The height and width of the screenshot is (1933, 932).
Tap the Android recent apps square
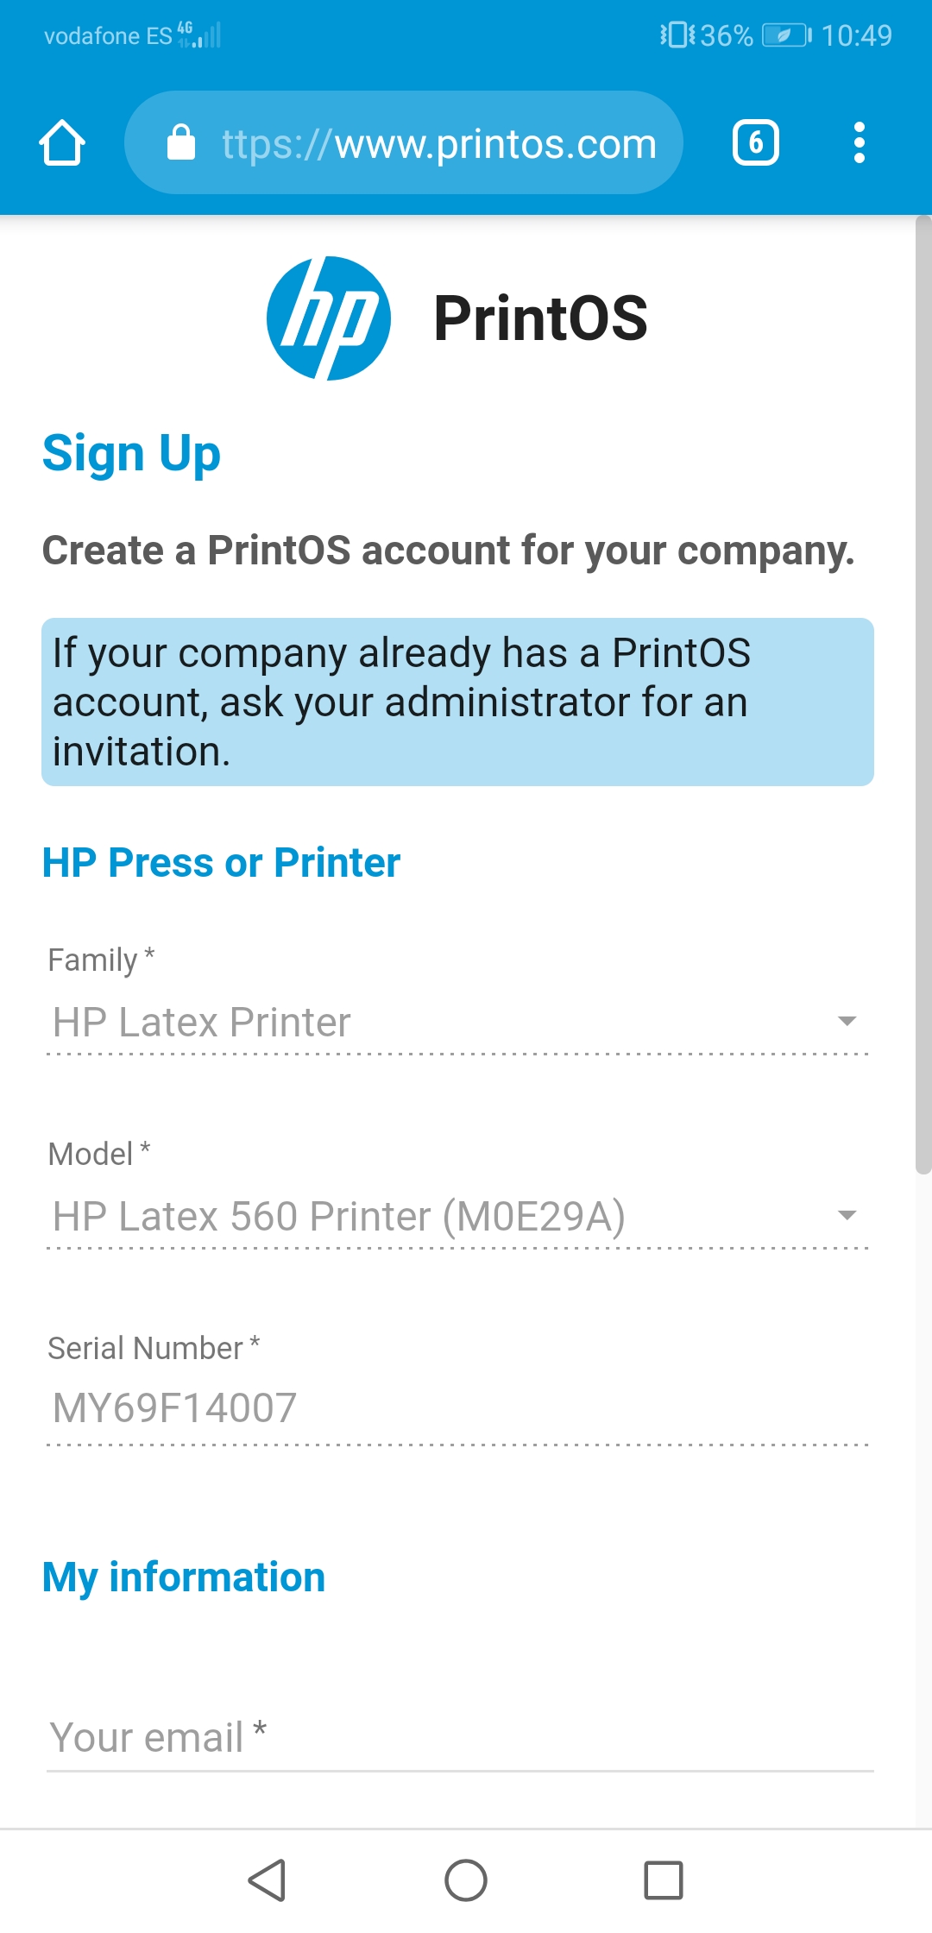coord(664,1880)
